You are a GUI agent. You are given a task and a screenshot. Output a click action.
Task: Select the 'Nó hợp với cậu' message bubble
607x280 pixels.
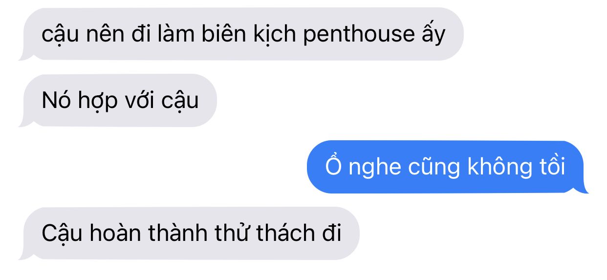(117, 101)
